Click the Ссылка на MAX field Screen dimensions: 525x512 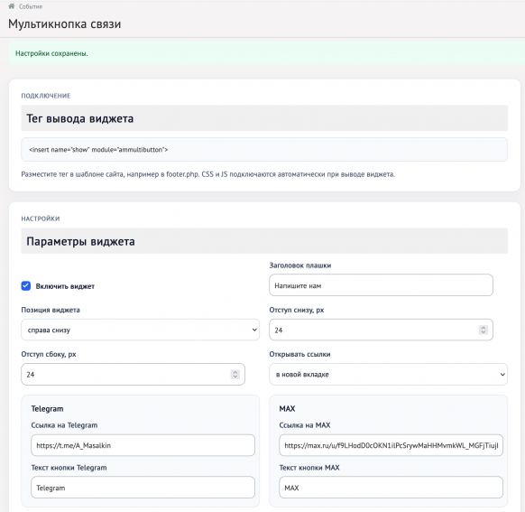click(391, 445)
